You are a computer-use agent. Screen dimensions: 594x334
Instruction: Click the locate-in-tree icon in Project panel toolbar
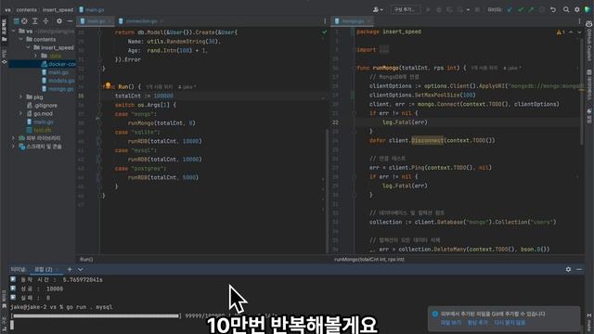(24, 21)
